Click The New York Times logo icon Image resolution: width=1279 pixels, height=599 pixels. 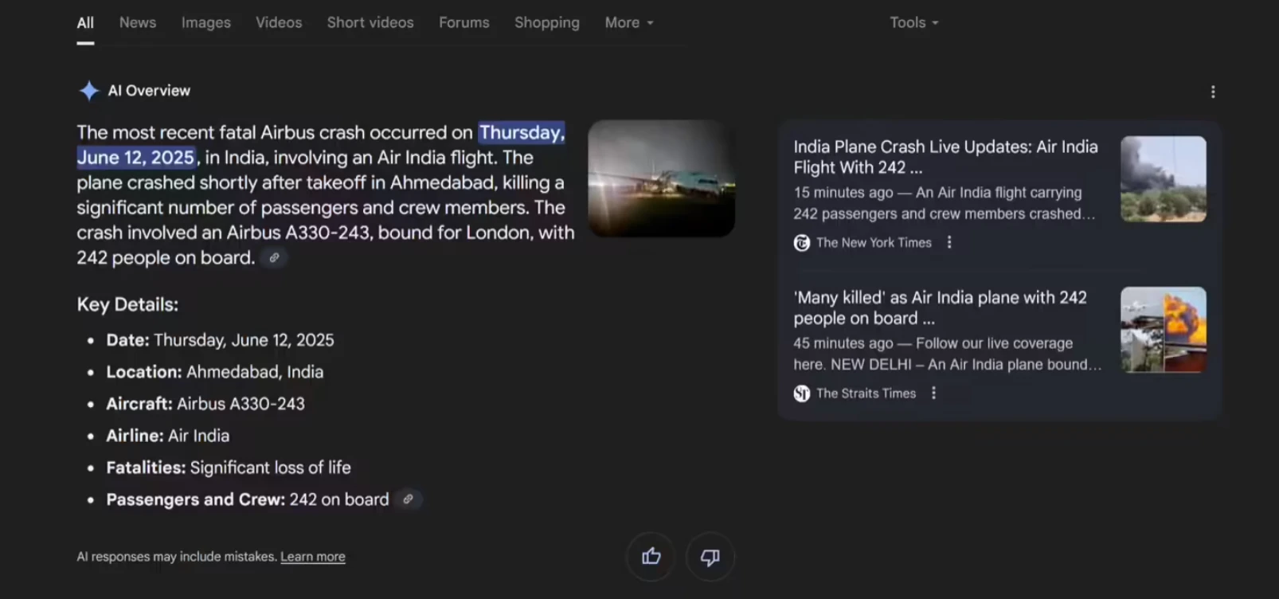[x=802, y=243]
